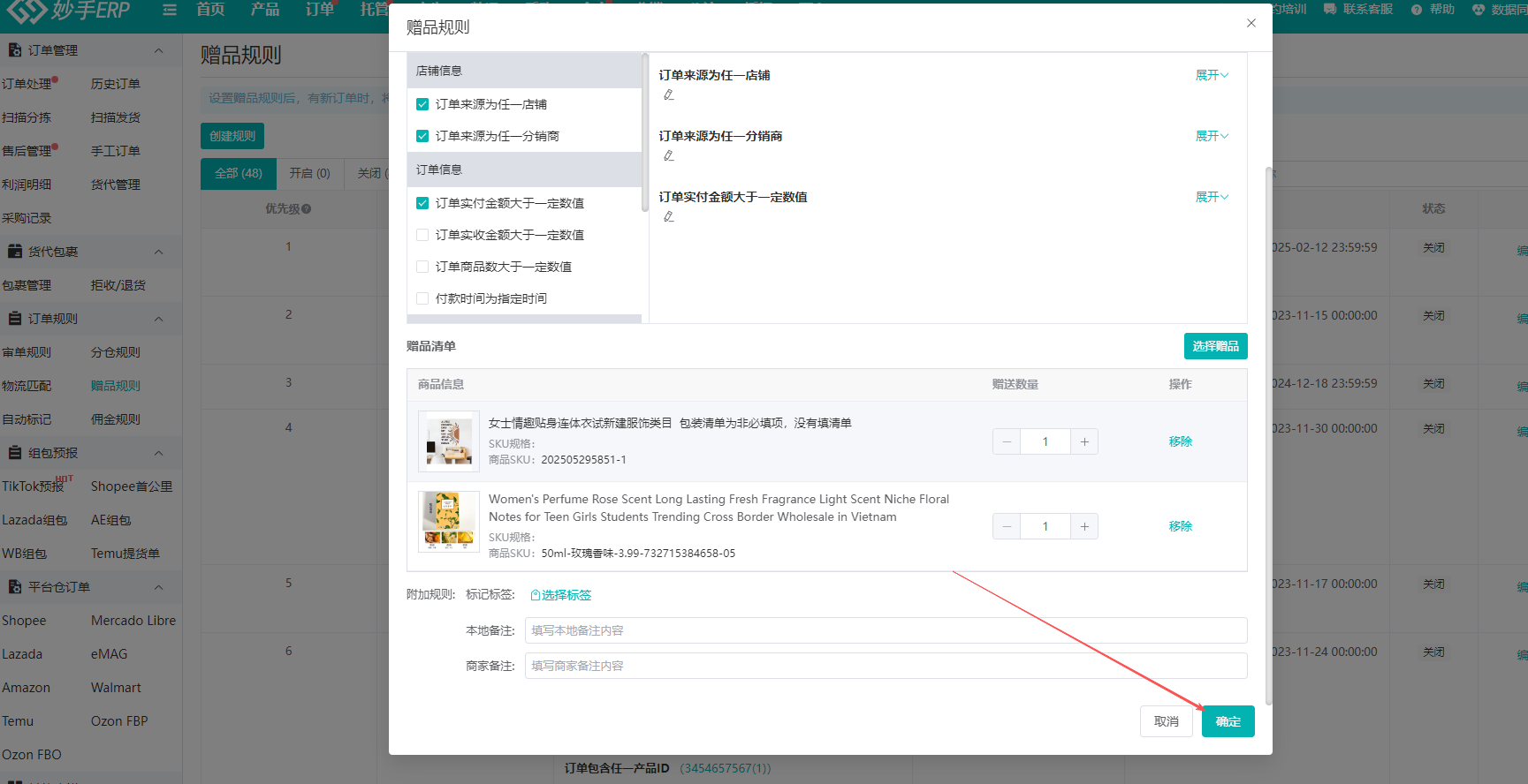Image resolution: width=1528 pixels, height=784 pixels.
Task: Check 订单实收金额大于一定数值 checkbox
Action: click(x=422, y=235)
